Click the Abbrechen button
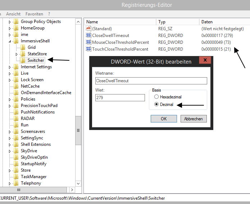Image resolution: width=250 pixels, height=204 pixels. (194, 119)
